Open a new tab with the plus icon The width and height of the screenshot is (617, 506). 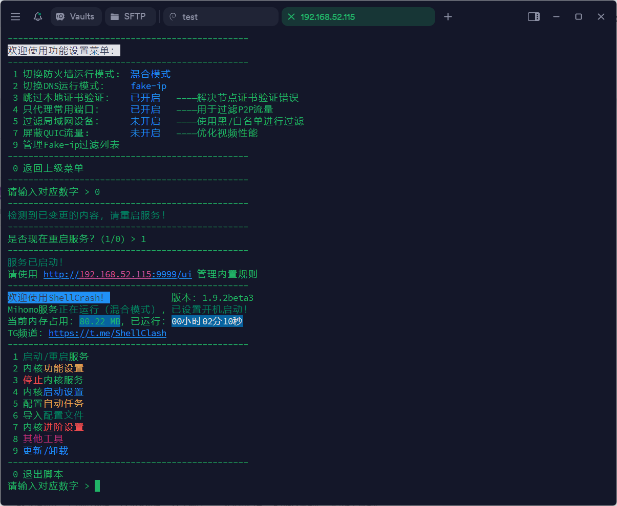448,16
